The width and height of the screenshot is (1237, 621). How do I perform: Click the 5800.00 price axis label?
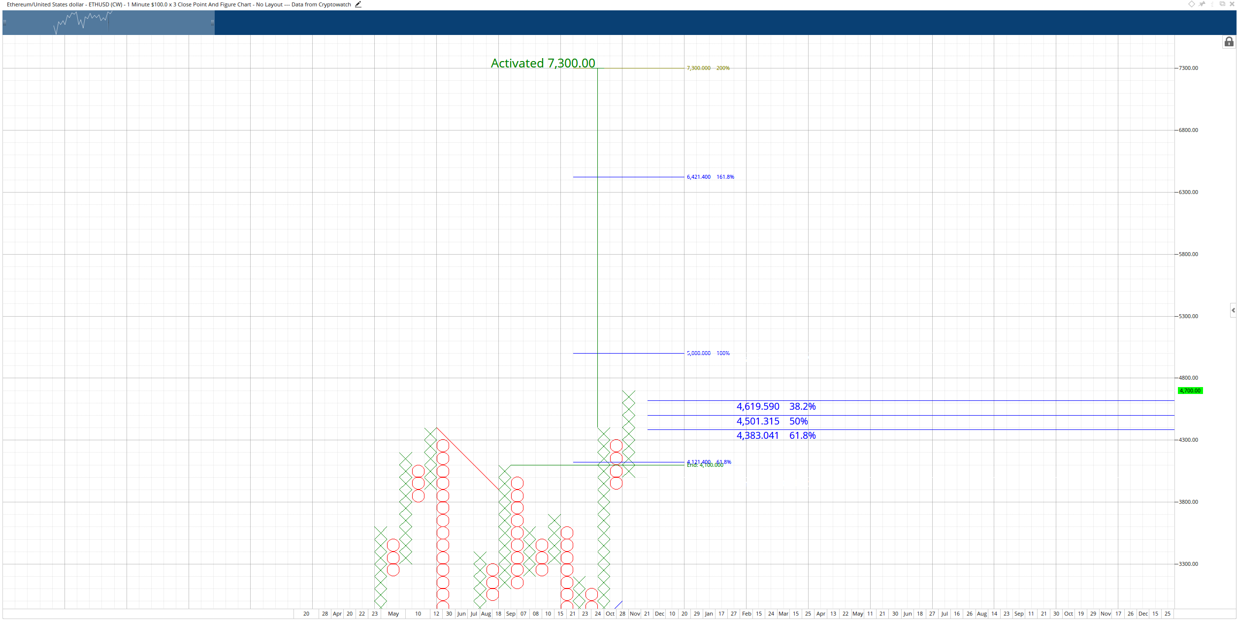click(x=1188, y=254)
